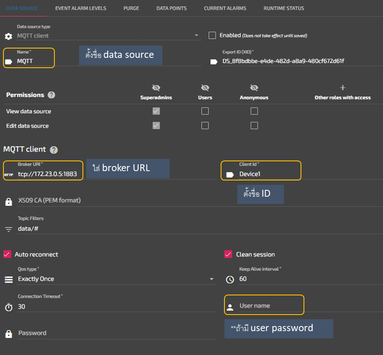Open the Data source type dropdown
This screenshot has height=355, width=383.
point(196,35)
